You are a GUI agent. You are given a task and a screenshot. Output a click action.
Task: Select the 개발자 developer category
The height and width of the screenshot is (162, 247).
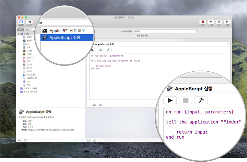point(27,37)
